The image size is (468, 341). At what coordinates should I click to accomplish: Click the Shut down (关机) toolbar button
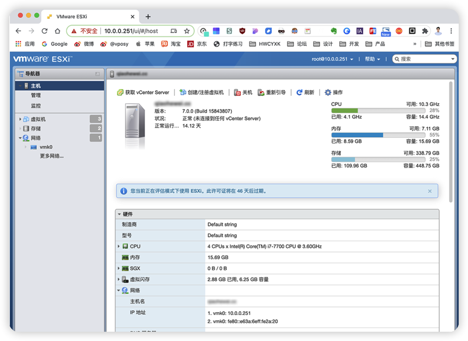pyautogui.click(x=243, y=92)
